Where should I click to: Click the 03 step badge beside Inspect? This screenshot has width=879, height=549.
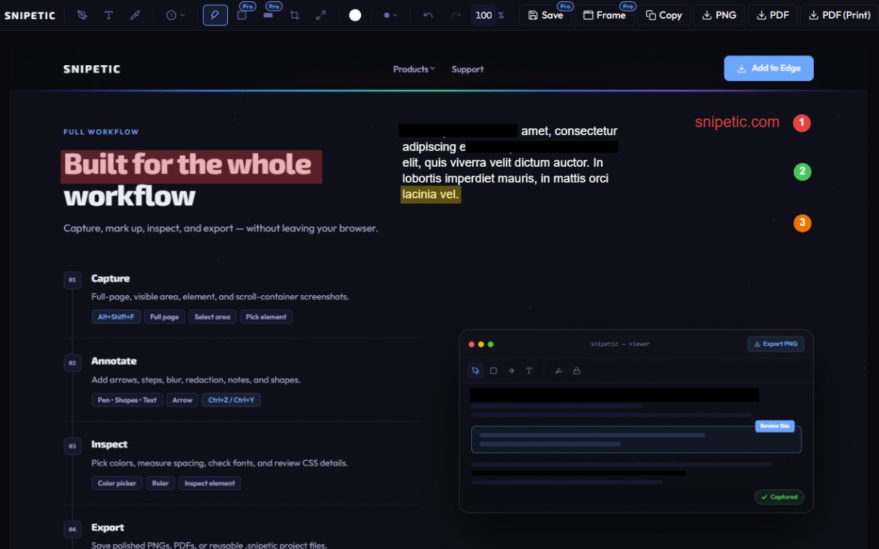(73, 446)
